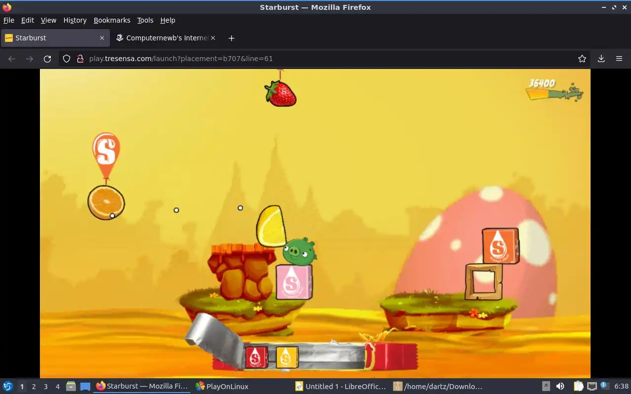Click the pink Starburst candy block

pos(294,282)
